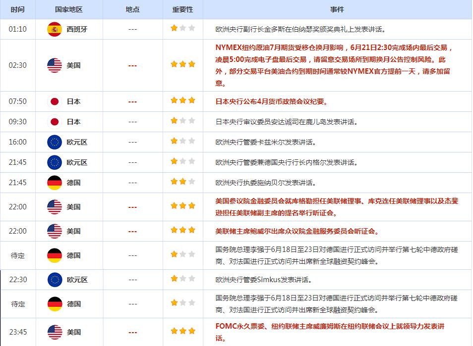
Task: Click the Eurozone flag in the 16:00 row
Action: 55,142
